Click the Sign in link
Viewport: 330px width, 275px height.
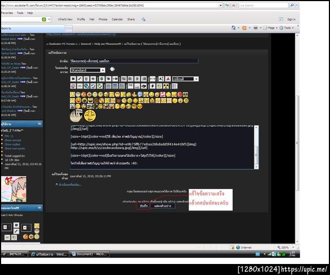pyautogui.click(x=291, y=19)
